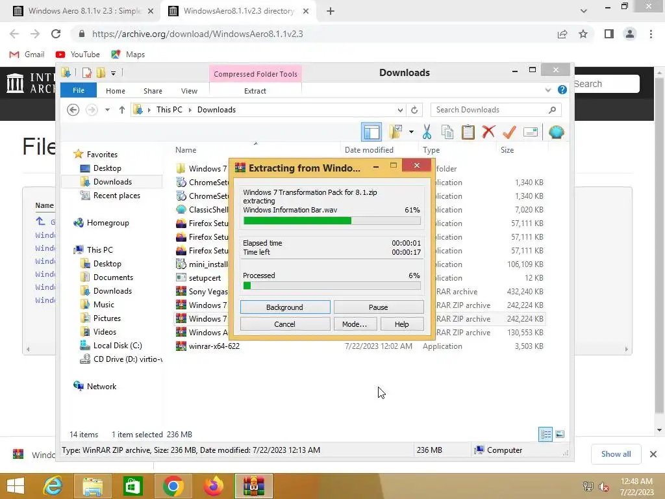This screenshot has height=499, width=665.
Task: Open the dropdown arrow beside folder options icon
Action: [411, 132]
